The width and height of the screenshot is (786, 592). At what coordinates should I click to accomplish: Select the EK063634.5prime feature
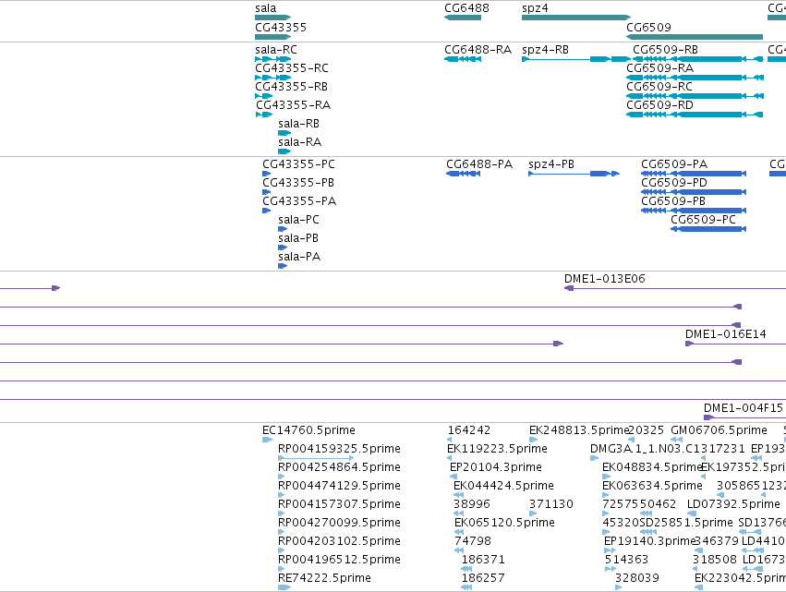(606, 495)
